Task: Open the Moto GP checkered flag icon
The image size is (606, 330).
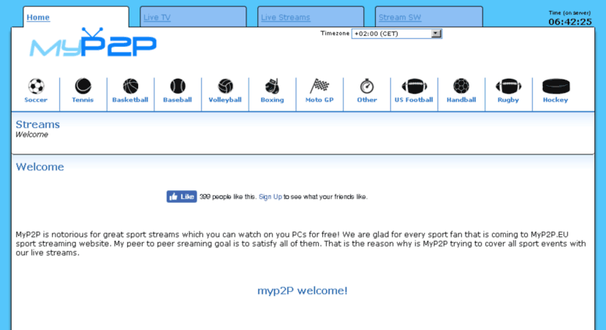Action: pyautogui.click(x=319, y=86)
